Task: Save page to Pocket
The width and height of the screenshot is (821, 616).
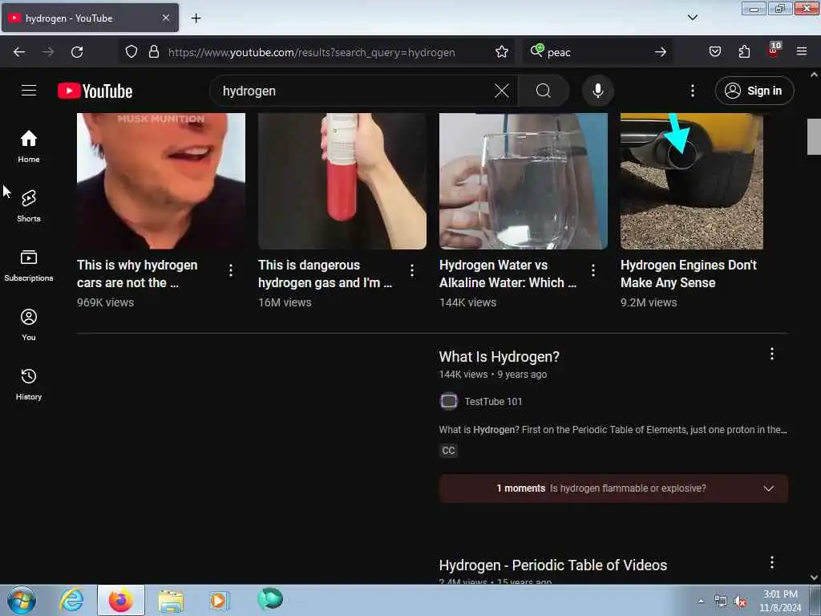Action: pyautogui.click(x=714, y=52)
